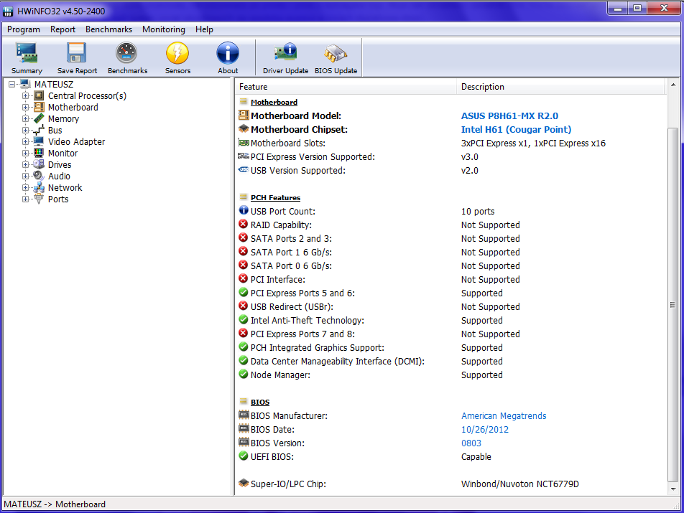Open the Program menu
684x513 pixels.
[24, 29]
